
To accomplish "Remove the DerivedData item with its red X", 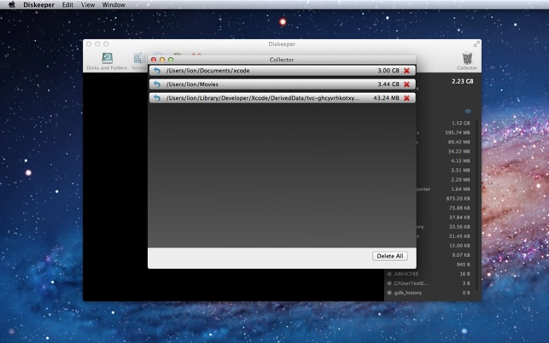I will tap(406, 98).
